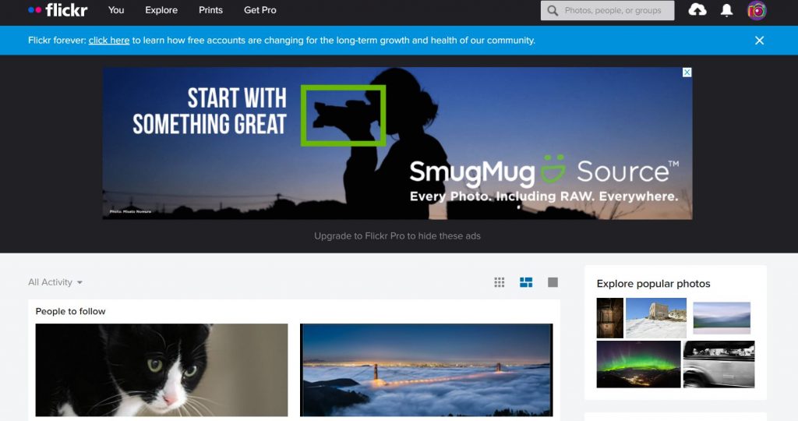The height and width of the screenshot is (421, 798).
Task: Open the notifications bell
Action: point(727,10)
